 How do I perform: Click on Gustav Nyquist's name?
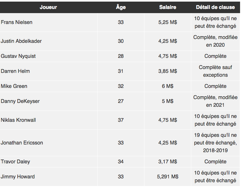click(x=18, y=56)
